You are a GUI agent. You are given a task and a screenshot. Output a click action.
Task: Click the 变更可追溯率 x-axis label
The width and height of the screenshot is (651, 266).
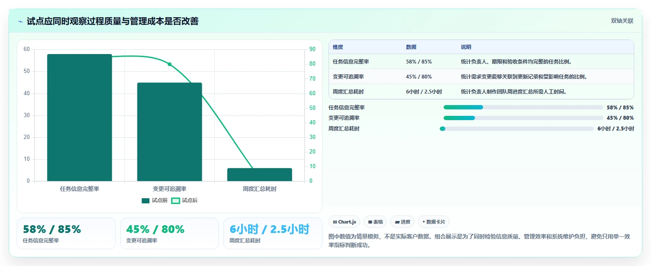click(x=170, y=189)
